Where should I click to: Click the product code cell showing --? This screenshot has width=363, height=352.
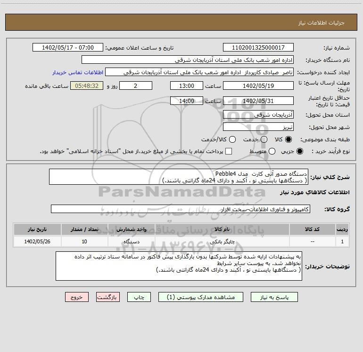[x=312, y=241]
